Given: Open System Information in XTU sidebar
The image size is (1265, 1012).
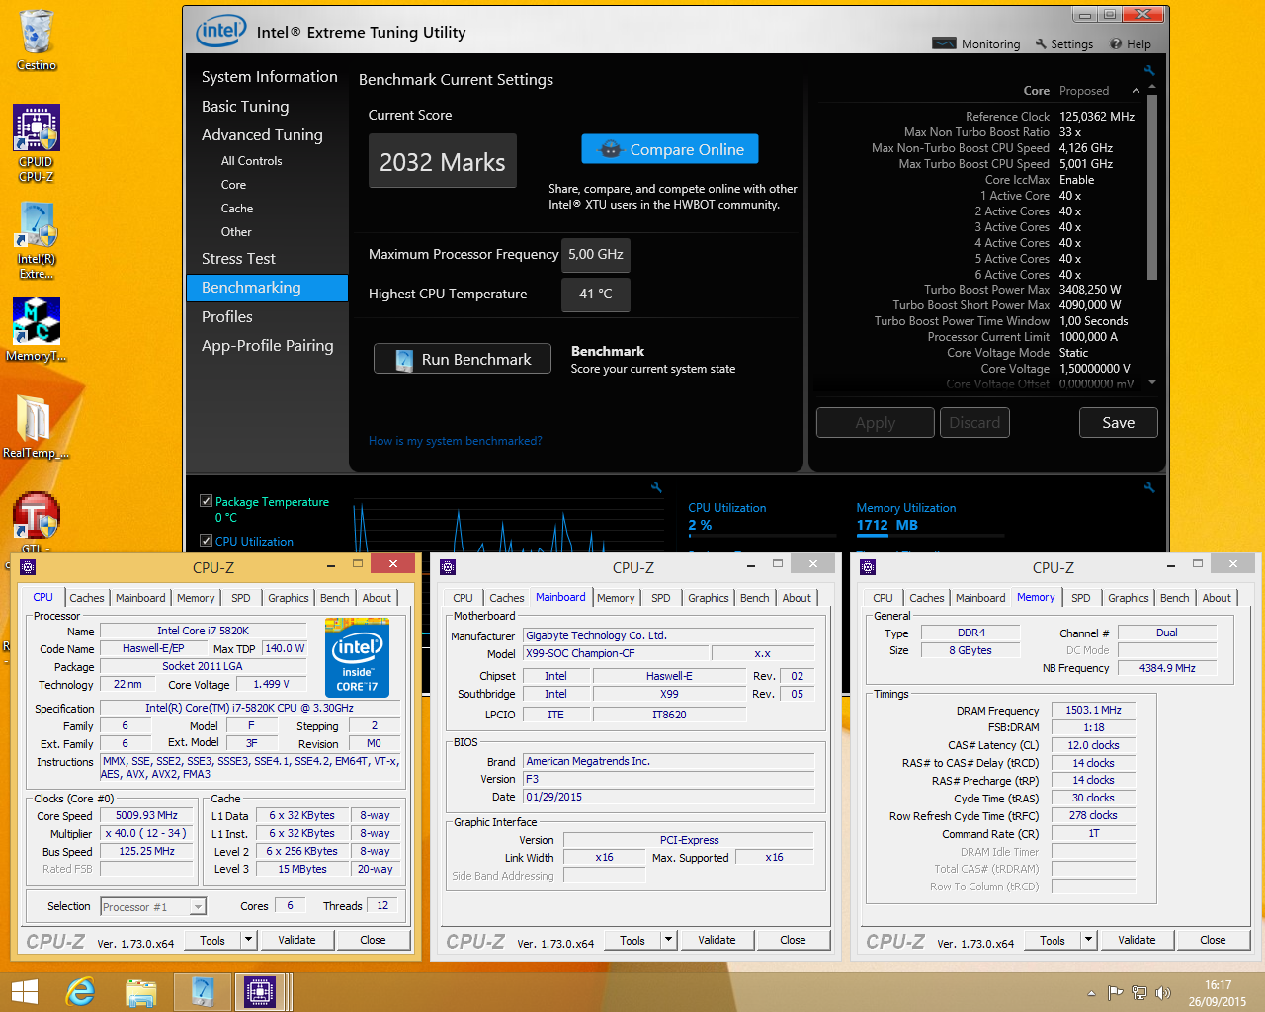Looking at the screenshot, I should (269, 77).
